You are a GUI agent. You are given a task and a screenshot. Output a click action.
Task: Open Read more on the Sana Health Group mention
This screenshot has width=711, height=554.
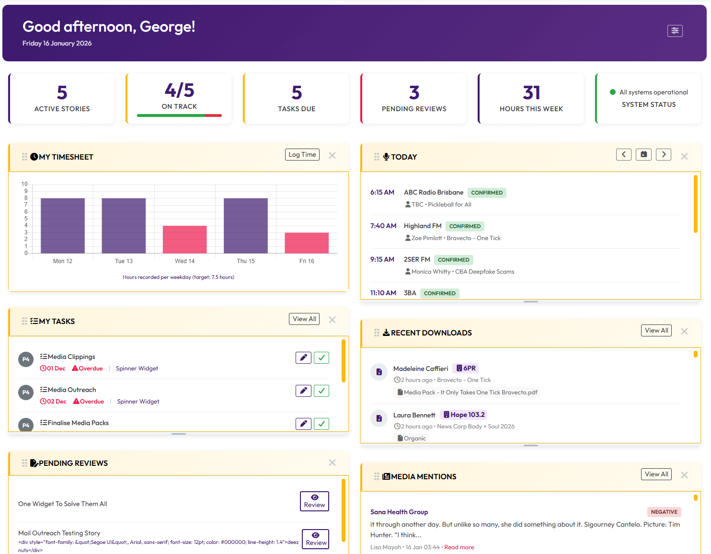tap(459, 547)
